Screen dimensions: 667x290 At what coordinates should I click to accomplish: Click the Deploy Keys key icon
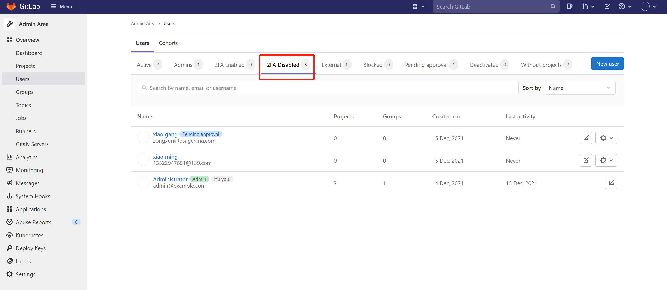[9, 248]
